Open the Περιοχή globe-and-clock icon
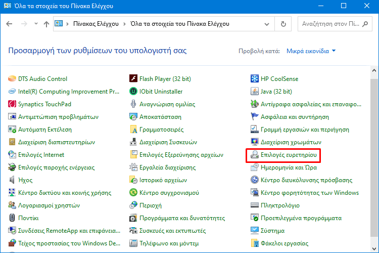 (x=133, y=205)
